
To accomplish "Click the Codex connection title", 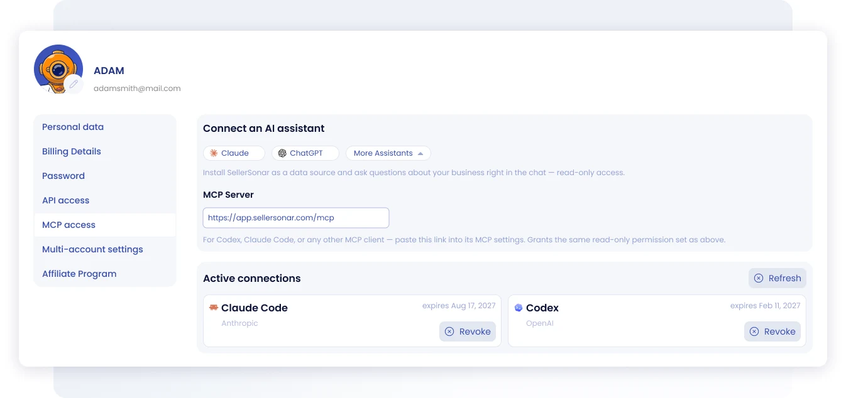I will pyautogui.click(x=542, y=308).
